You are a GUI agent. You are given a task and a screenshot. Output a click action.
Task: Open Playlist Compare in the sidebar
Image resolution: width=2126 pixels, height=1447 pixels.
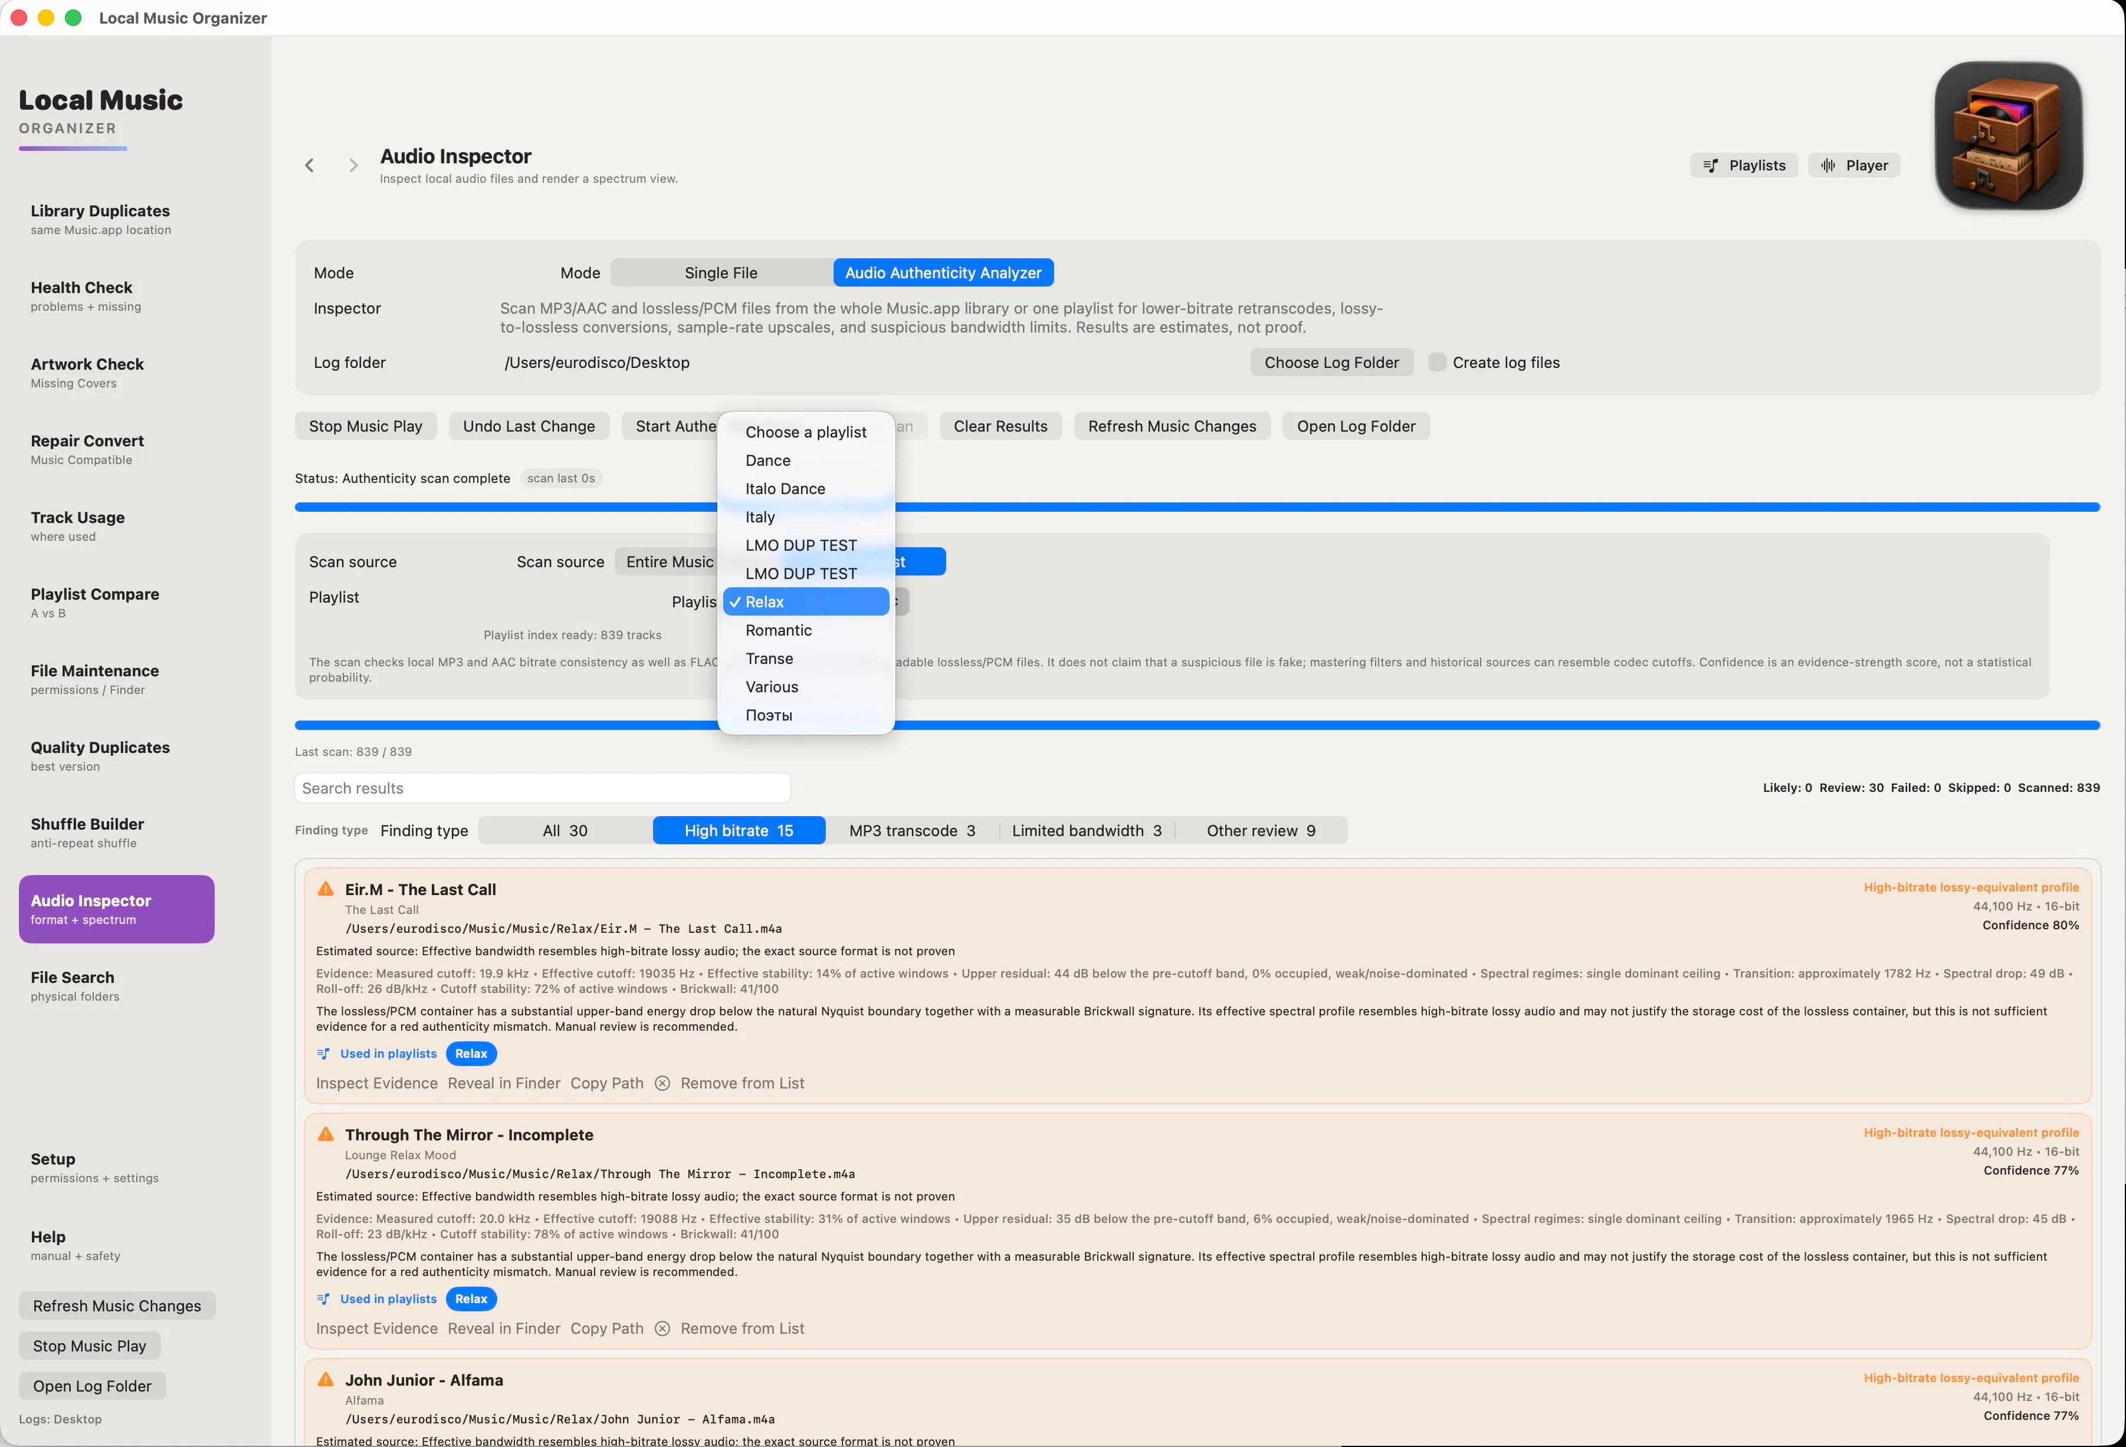(x=116, y=604)
